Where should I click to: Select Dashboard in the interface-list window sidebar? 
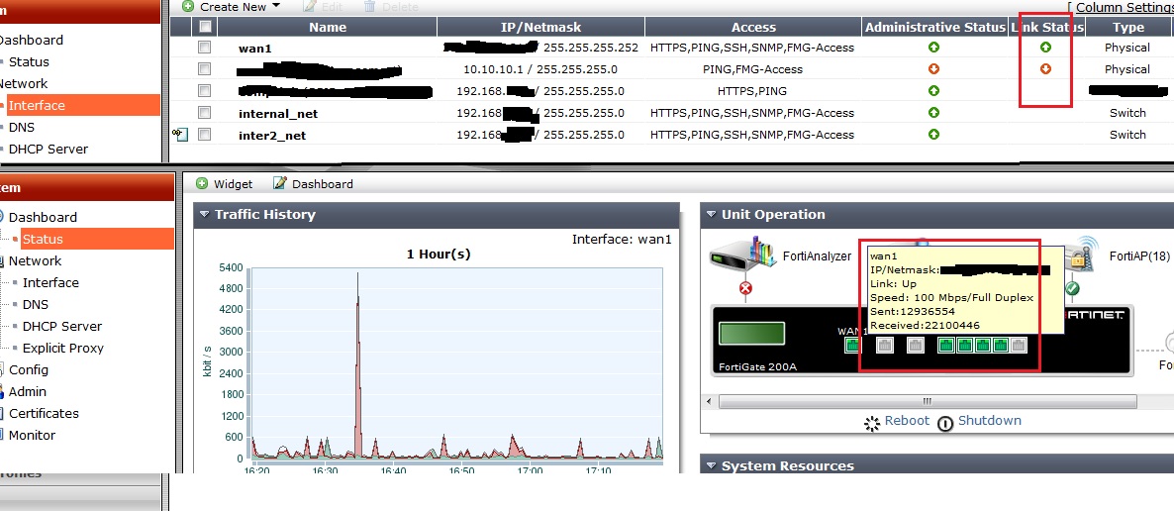(31, 40)
